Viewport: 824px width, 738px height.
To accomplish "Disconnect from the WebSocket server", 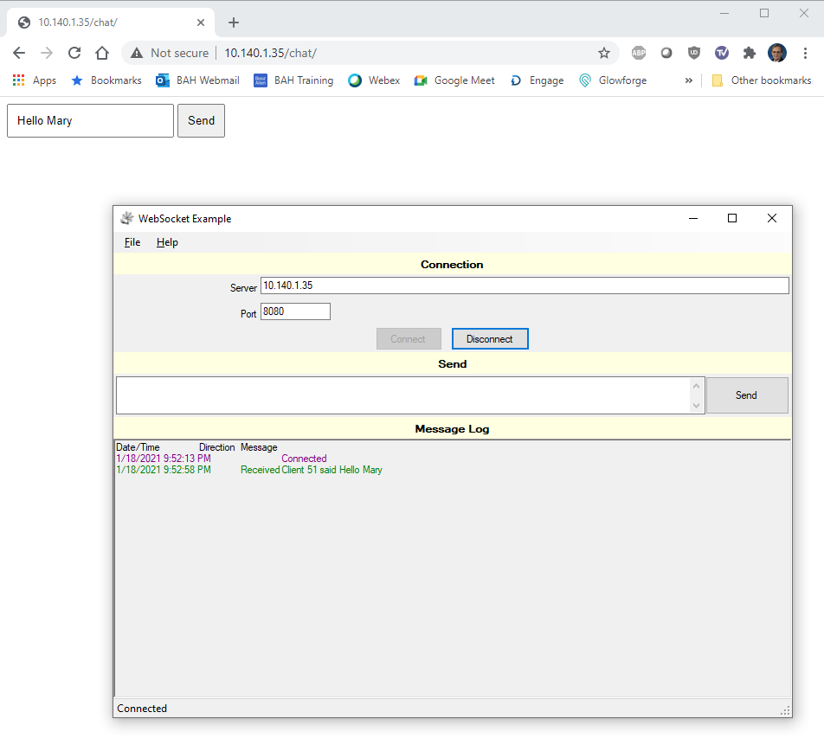I will [x=490, y=338].
